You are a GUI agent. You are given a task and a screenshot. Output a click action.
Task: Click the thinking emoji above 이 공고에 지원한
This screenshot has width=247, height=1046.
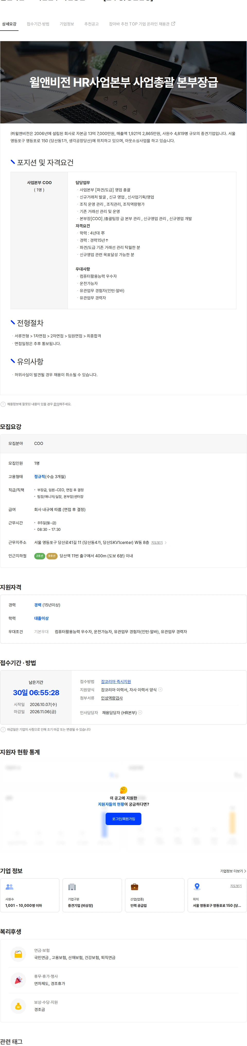pyautogui.click(x=123, y=790)
